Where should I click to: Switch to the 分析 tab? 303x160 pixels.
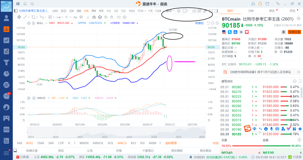pyautogui.click(x=251, y=11)
